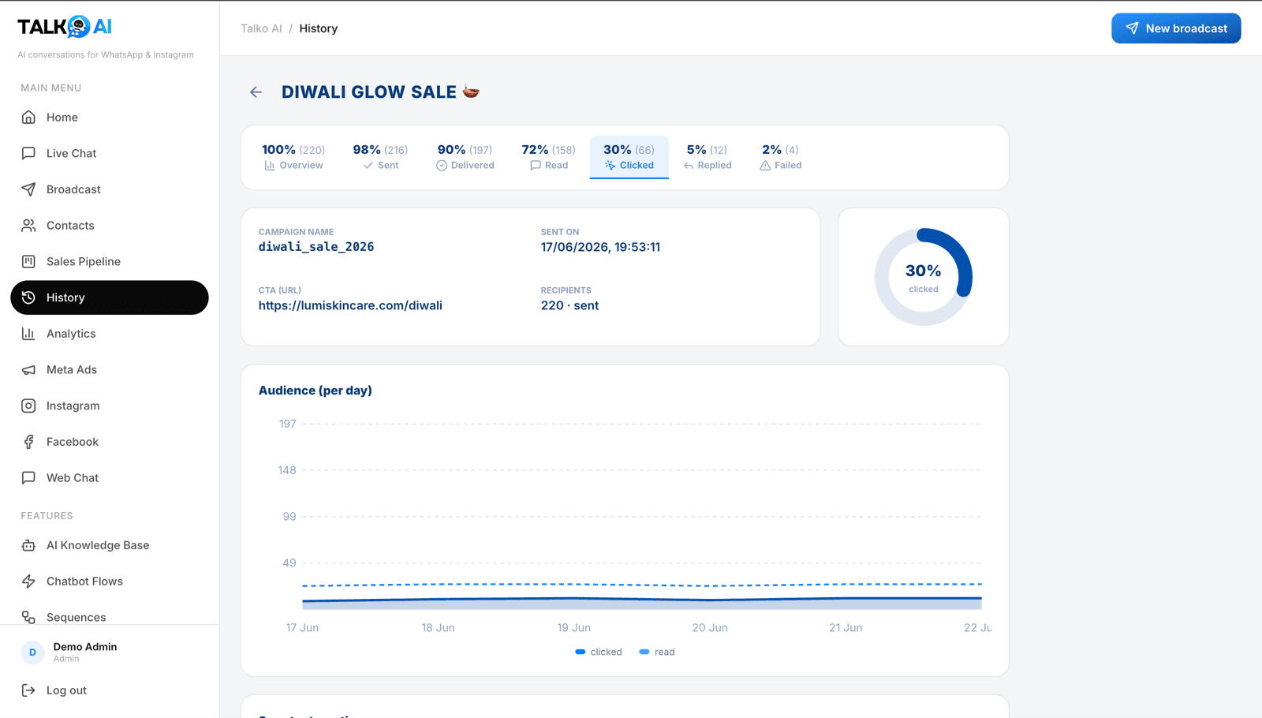This screenshot has width=1262, height=718.
Task: Toggle the read series in chart legend
Action: click(657, 652)
